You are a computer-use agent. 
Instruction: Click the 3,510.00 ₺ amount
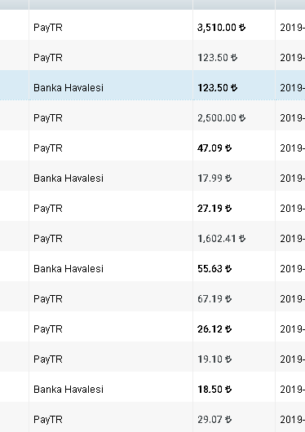click(222, 28)
